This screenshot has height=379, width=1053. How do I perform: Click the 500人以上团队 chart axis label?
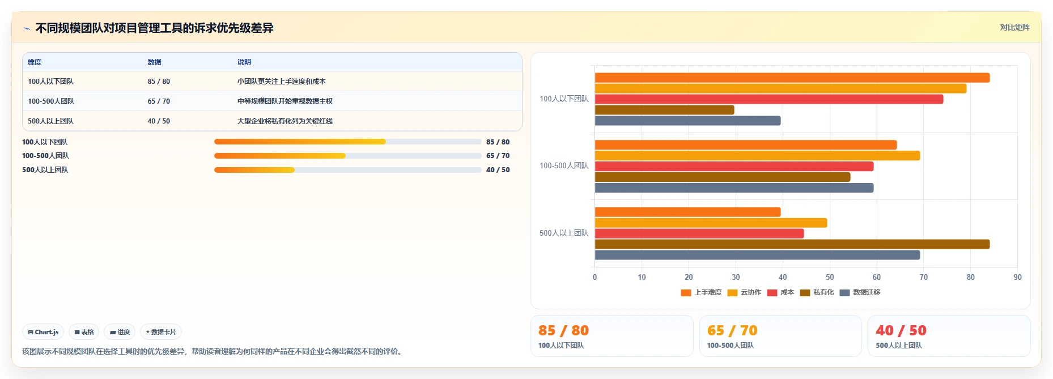564,233
